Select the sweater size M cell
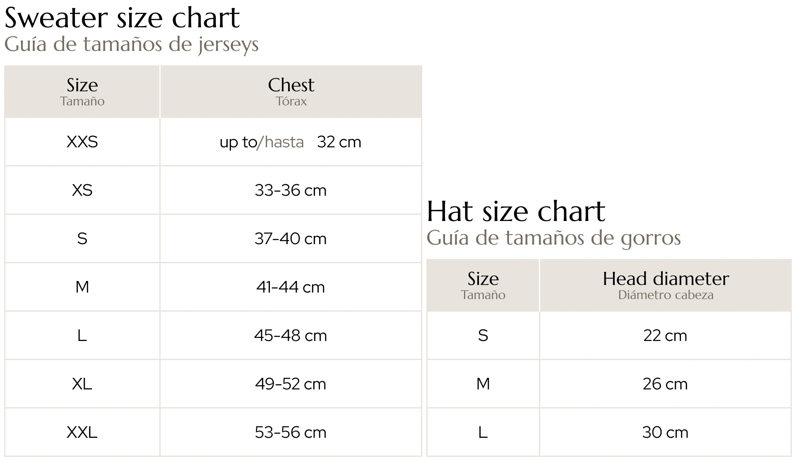The height and width of the screenshot is (461, 796). click(82, 287)
